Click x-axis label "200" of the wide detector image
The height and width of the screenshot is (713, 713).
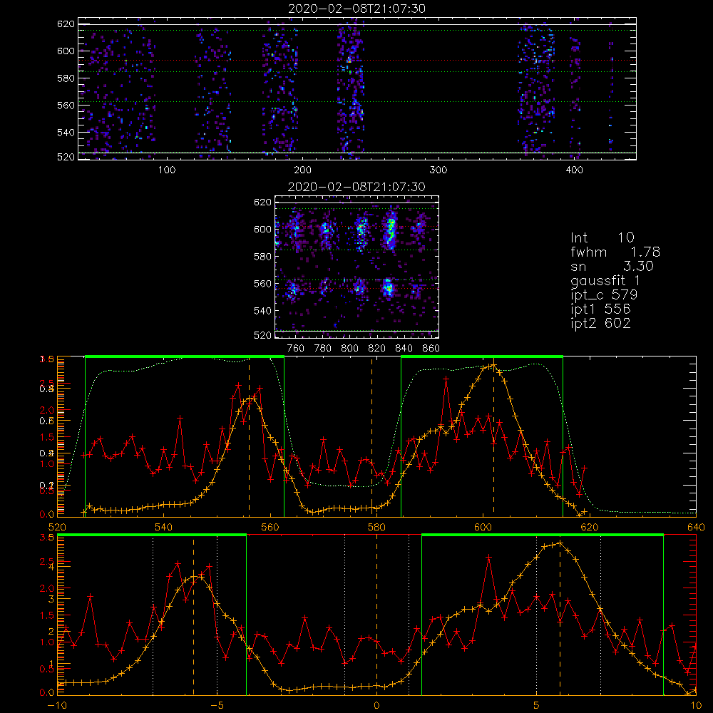(x=303, y=170)
